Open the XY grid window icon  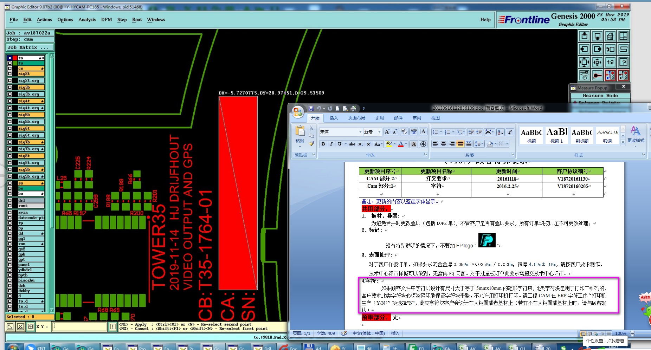point(623,36)
